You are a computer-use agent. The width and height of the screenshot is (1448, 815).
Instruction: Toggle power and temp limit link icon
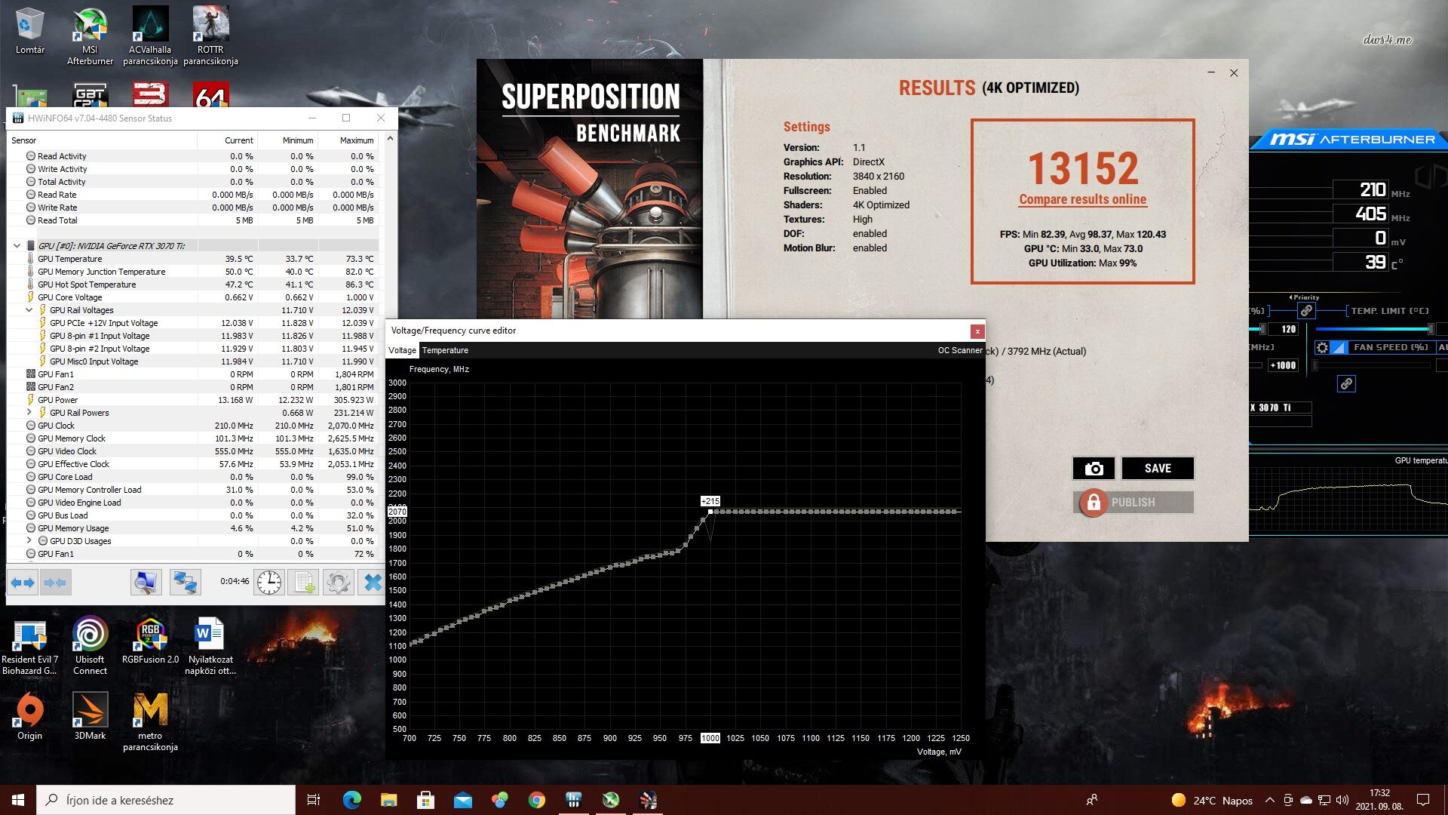click(x=1306, y=311)
